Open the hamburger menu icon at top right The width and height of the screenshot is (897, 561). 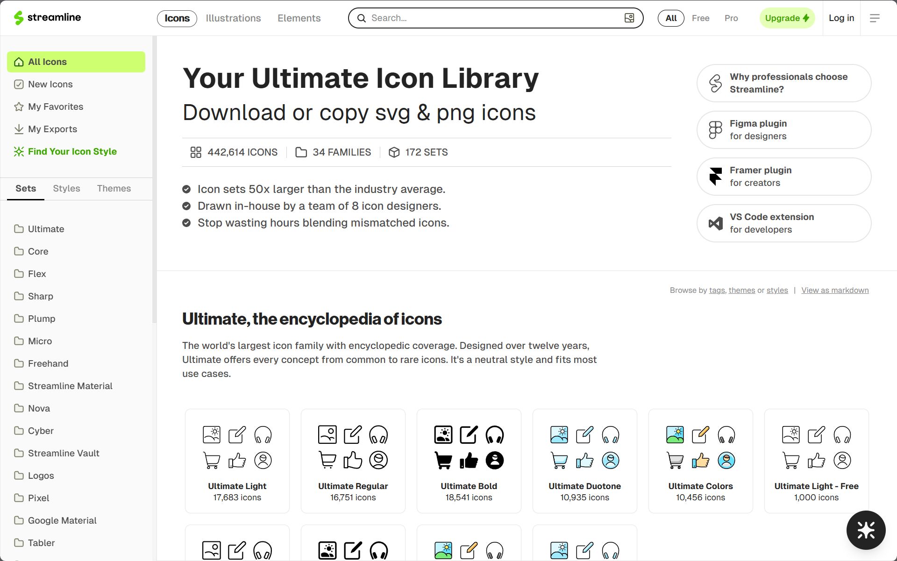point(875,18)
